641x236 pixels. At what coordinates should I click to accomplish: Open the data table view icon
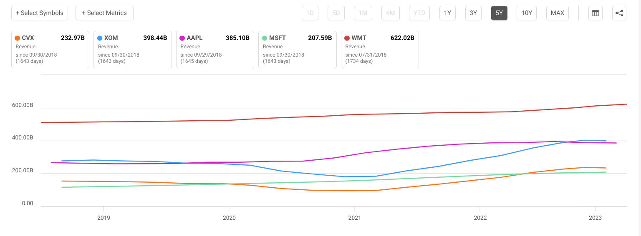596,13
